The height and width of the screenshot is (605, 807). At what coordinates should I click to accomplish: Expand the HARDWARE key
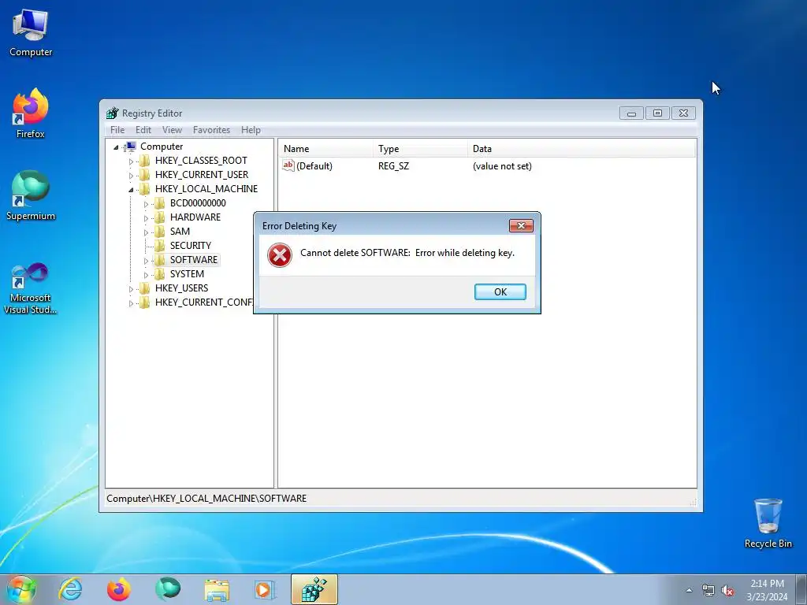tap(146, 217)
